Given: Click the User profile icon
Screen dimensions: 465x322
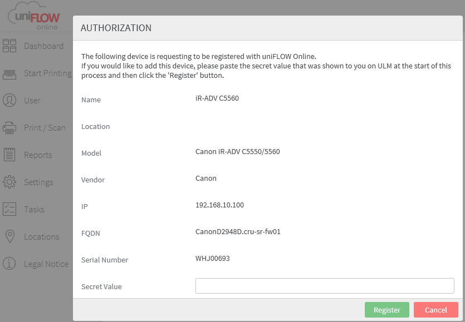Looking at the screenshot, I should [9, 101].
